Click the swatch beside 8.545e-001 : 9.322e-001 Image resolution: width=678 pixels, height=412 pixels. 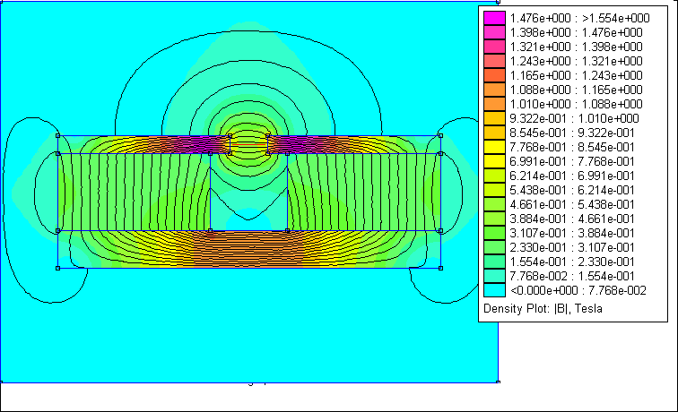[494, 133]
